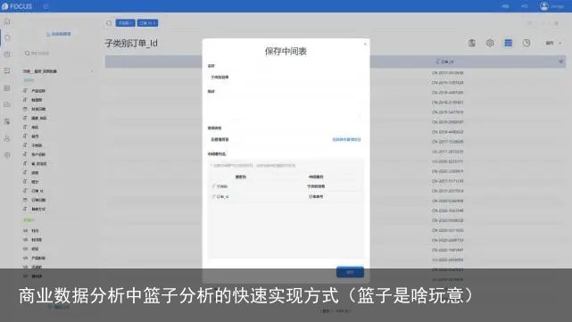Open chart settings gear above the table
The height and width of the screenshot is (322, 572).
(490, 43)
